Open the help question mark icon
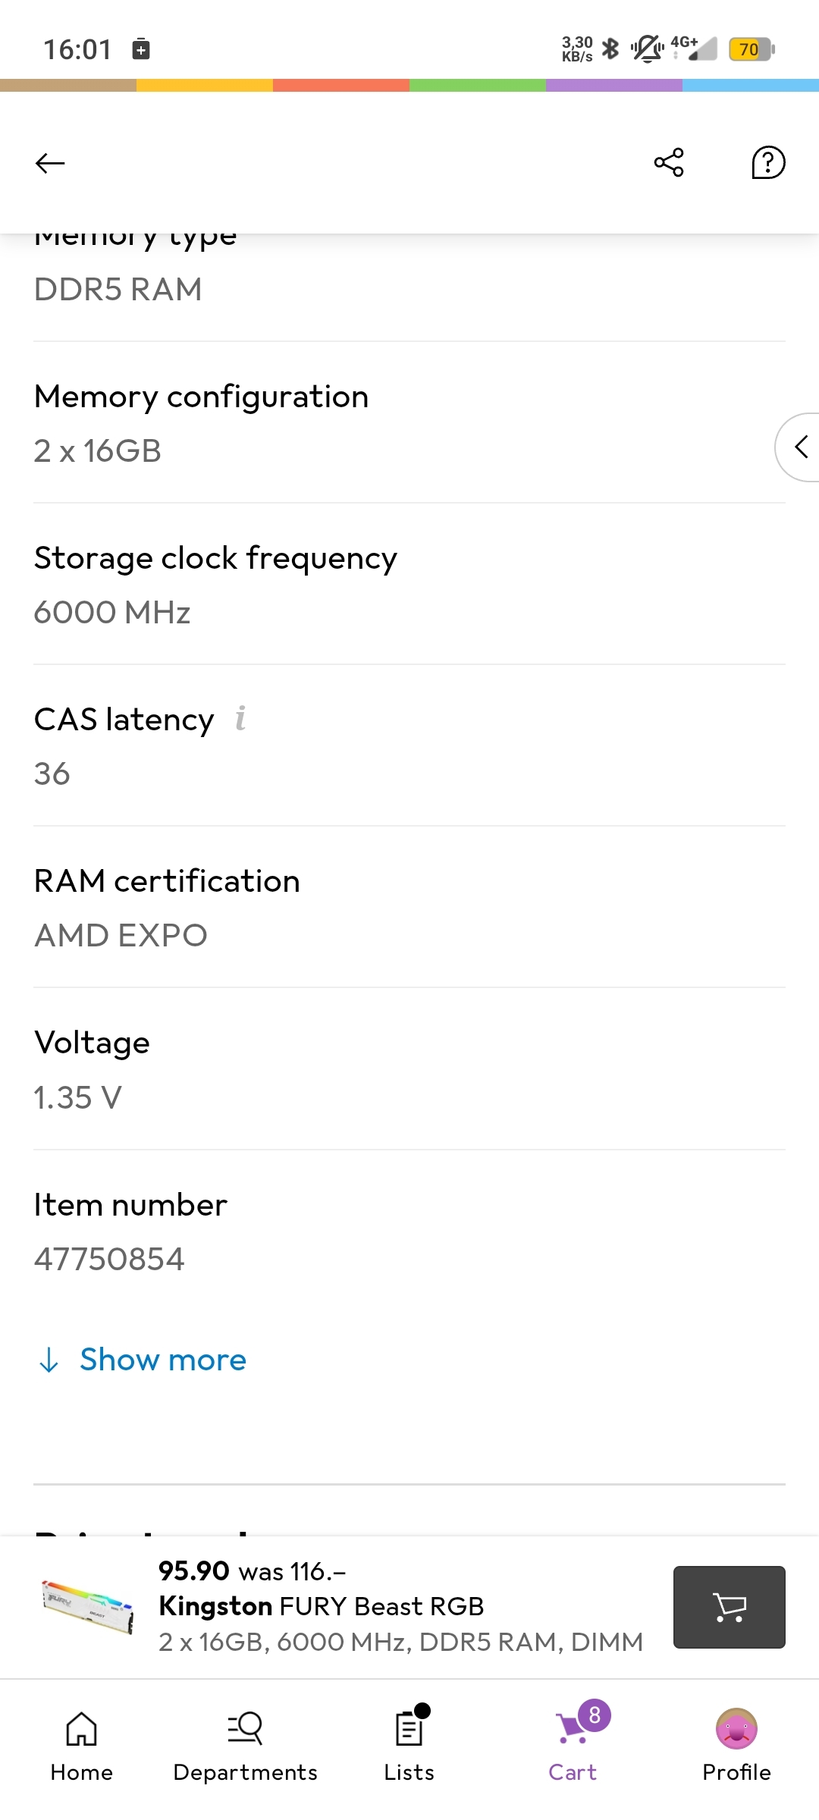The image size is (819, 1820). (x=767, y=162)
